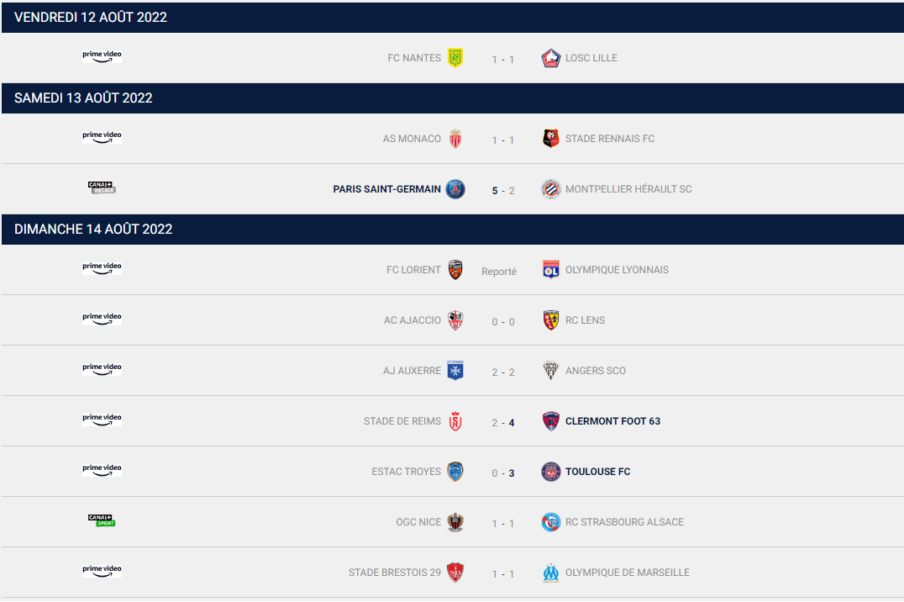Click the 2 - 2 Auxerre Angers score
904x602 pixels.
coord(503,372)
